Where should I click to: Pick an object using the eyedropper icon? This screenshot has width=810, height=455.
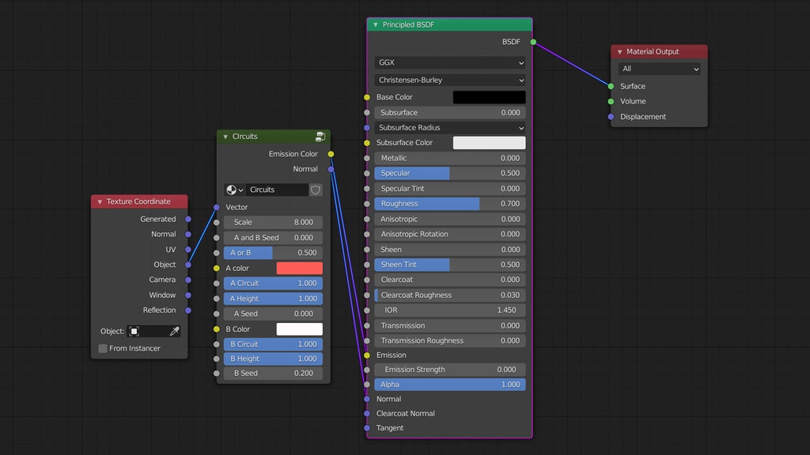tap(173, 332)
